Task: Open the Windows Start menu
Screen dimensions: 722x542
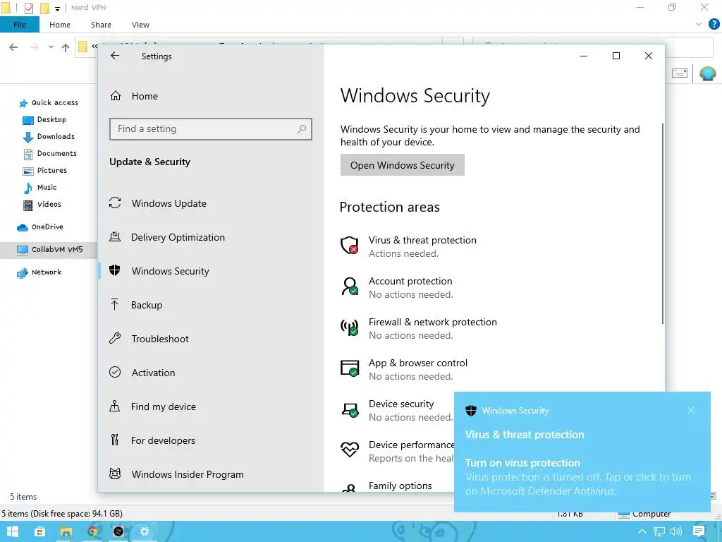Action: tap(13, 531)
